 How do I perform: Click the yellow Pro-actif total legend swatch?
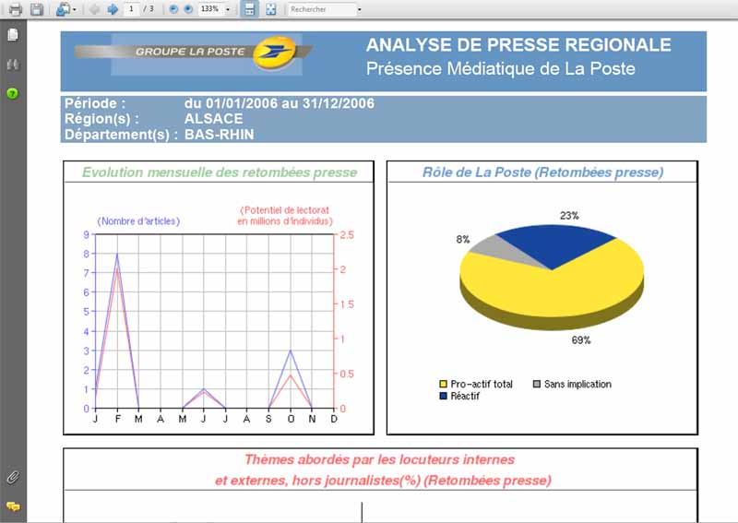point(443,384)
